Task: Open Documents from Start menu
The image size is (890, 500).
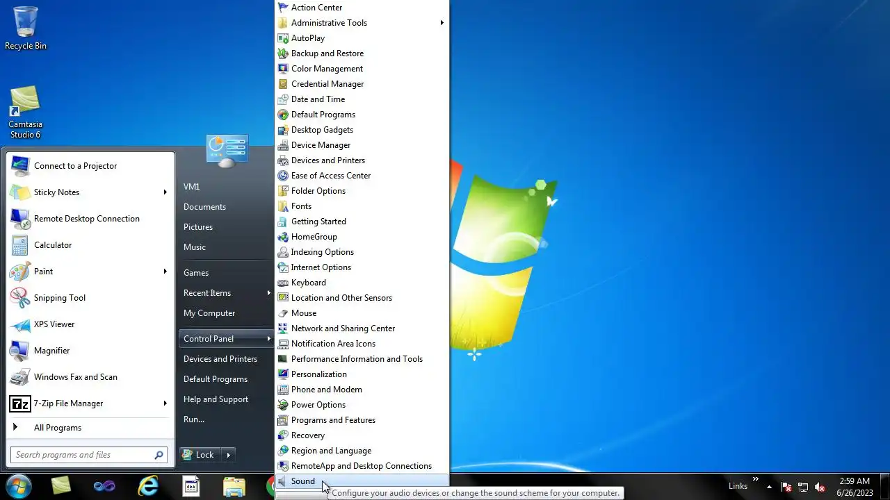Action: (x=204, y=207)
